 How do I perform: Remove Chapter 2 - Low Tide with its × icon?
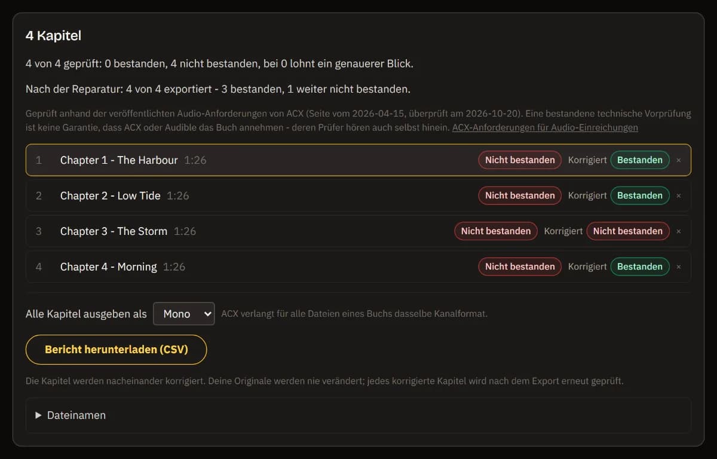tap(678, 195)
